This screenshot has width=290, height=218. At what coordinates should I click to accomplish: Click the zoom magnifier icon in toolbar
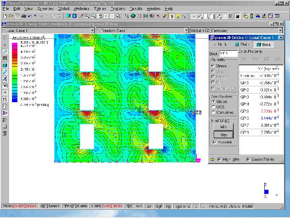pos(118,16)
